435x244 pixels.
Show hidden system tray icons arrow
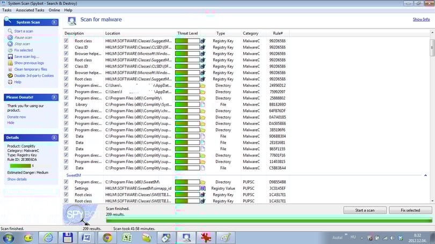(x=362, y=238)
